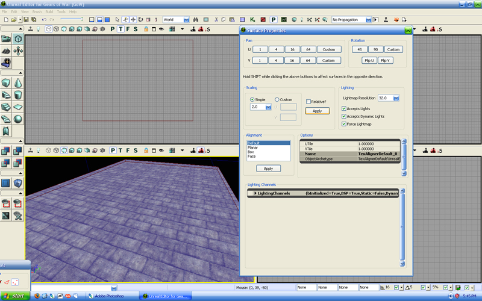Click Apply under the Alignment list
Image resolution: width=482 pixels, height=301 pixels.
pos(268,169)
